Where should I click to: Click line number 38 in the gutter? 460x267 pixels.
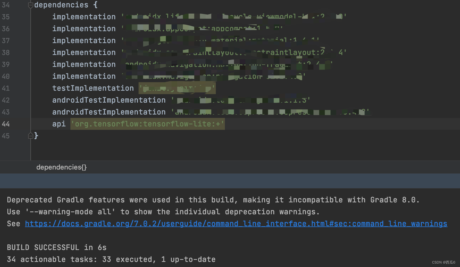(6, 53)
